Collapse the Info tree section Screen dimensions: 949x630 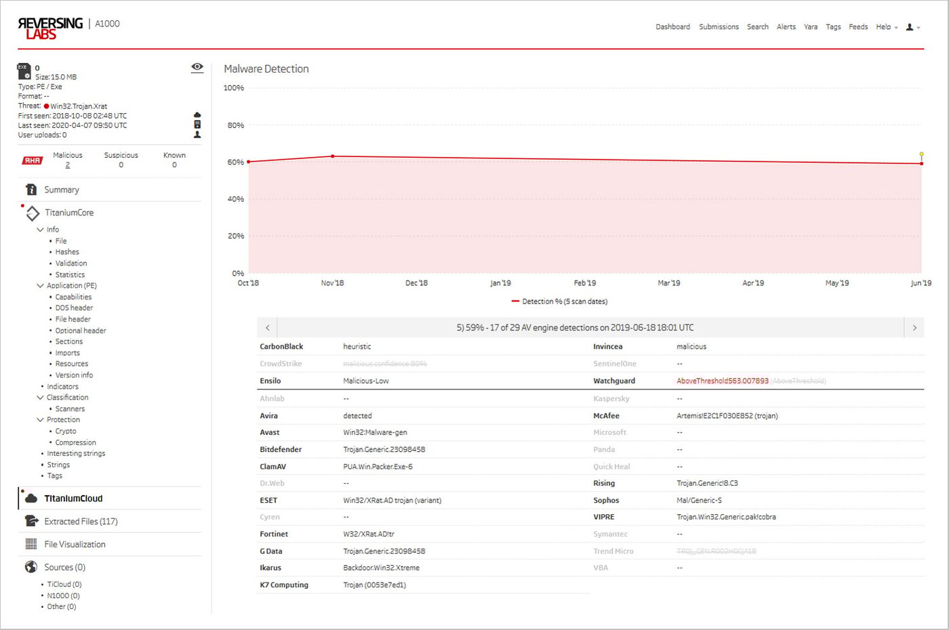pos(40,230)
